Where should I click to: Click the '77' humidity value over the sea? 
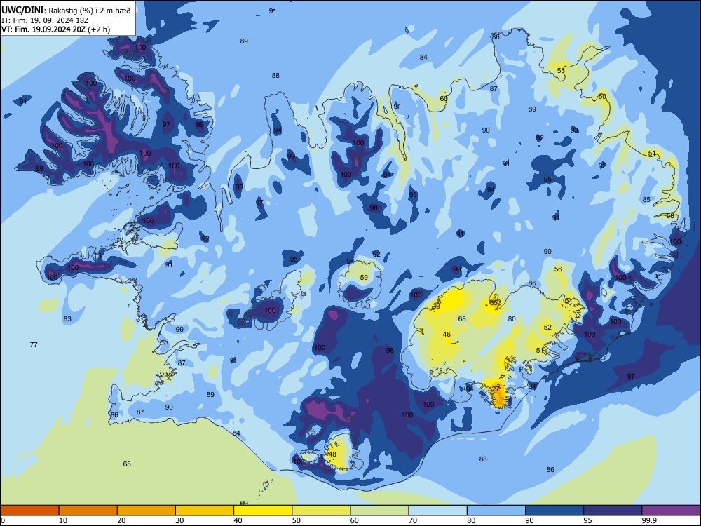(x=34, y=345)
